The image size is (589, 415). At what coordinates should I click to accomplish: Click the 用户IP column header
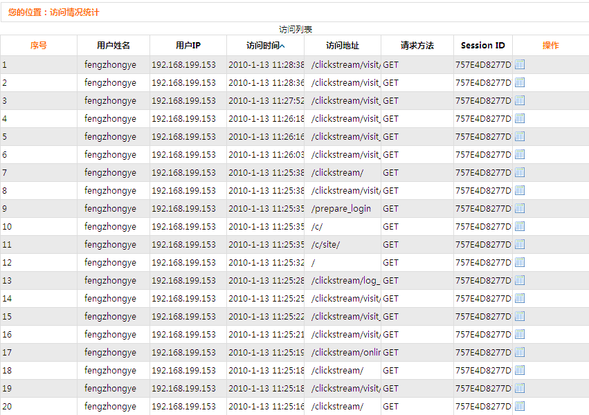point(188,46)
